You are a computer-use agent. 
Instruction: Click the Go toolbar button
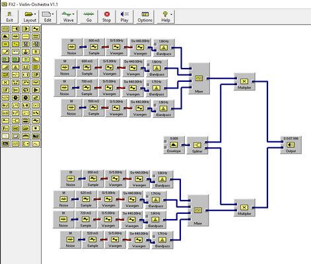(x=88, y=16)
